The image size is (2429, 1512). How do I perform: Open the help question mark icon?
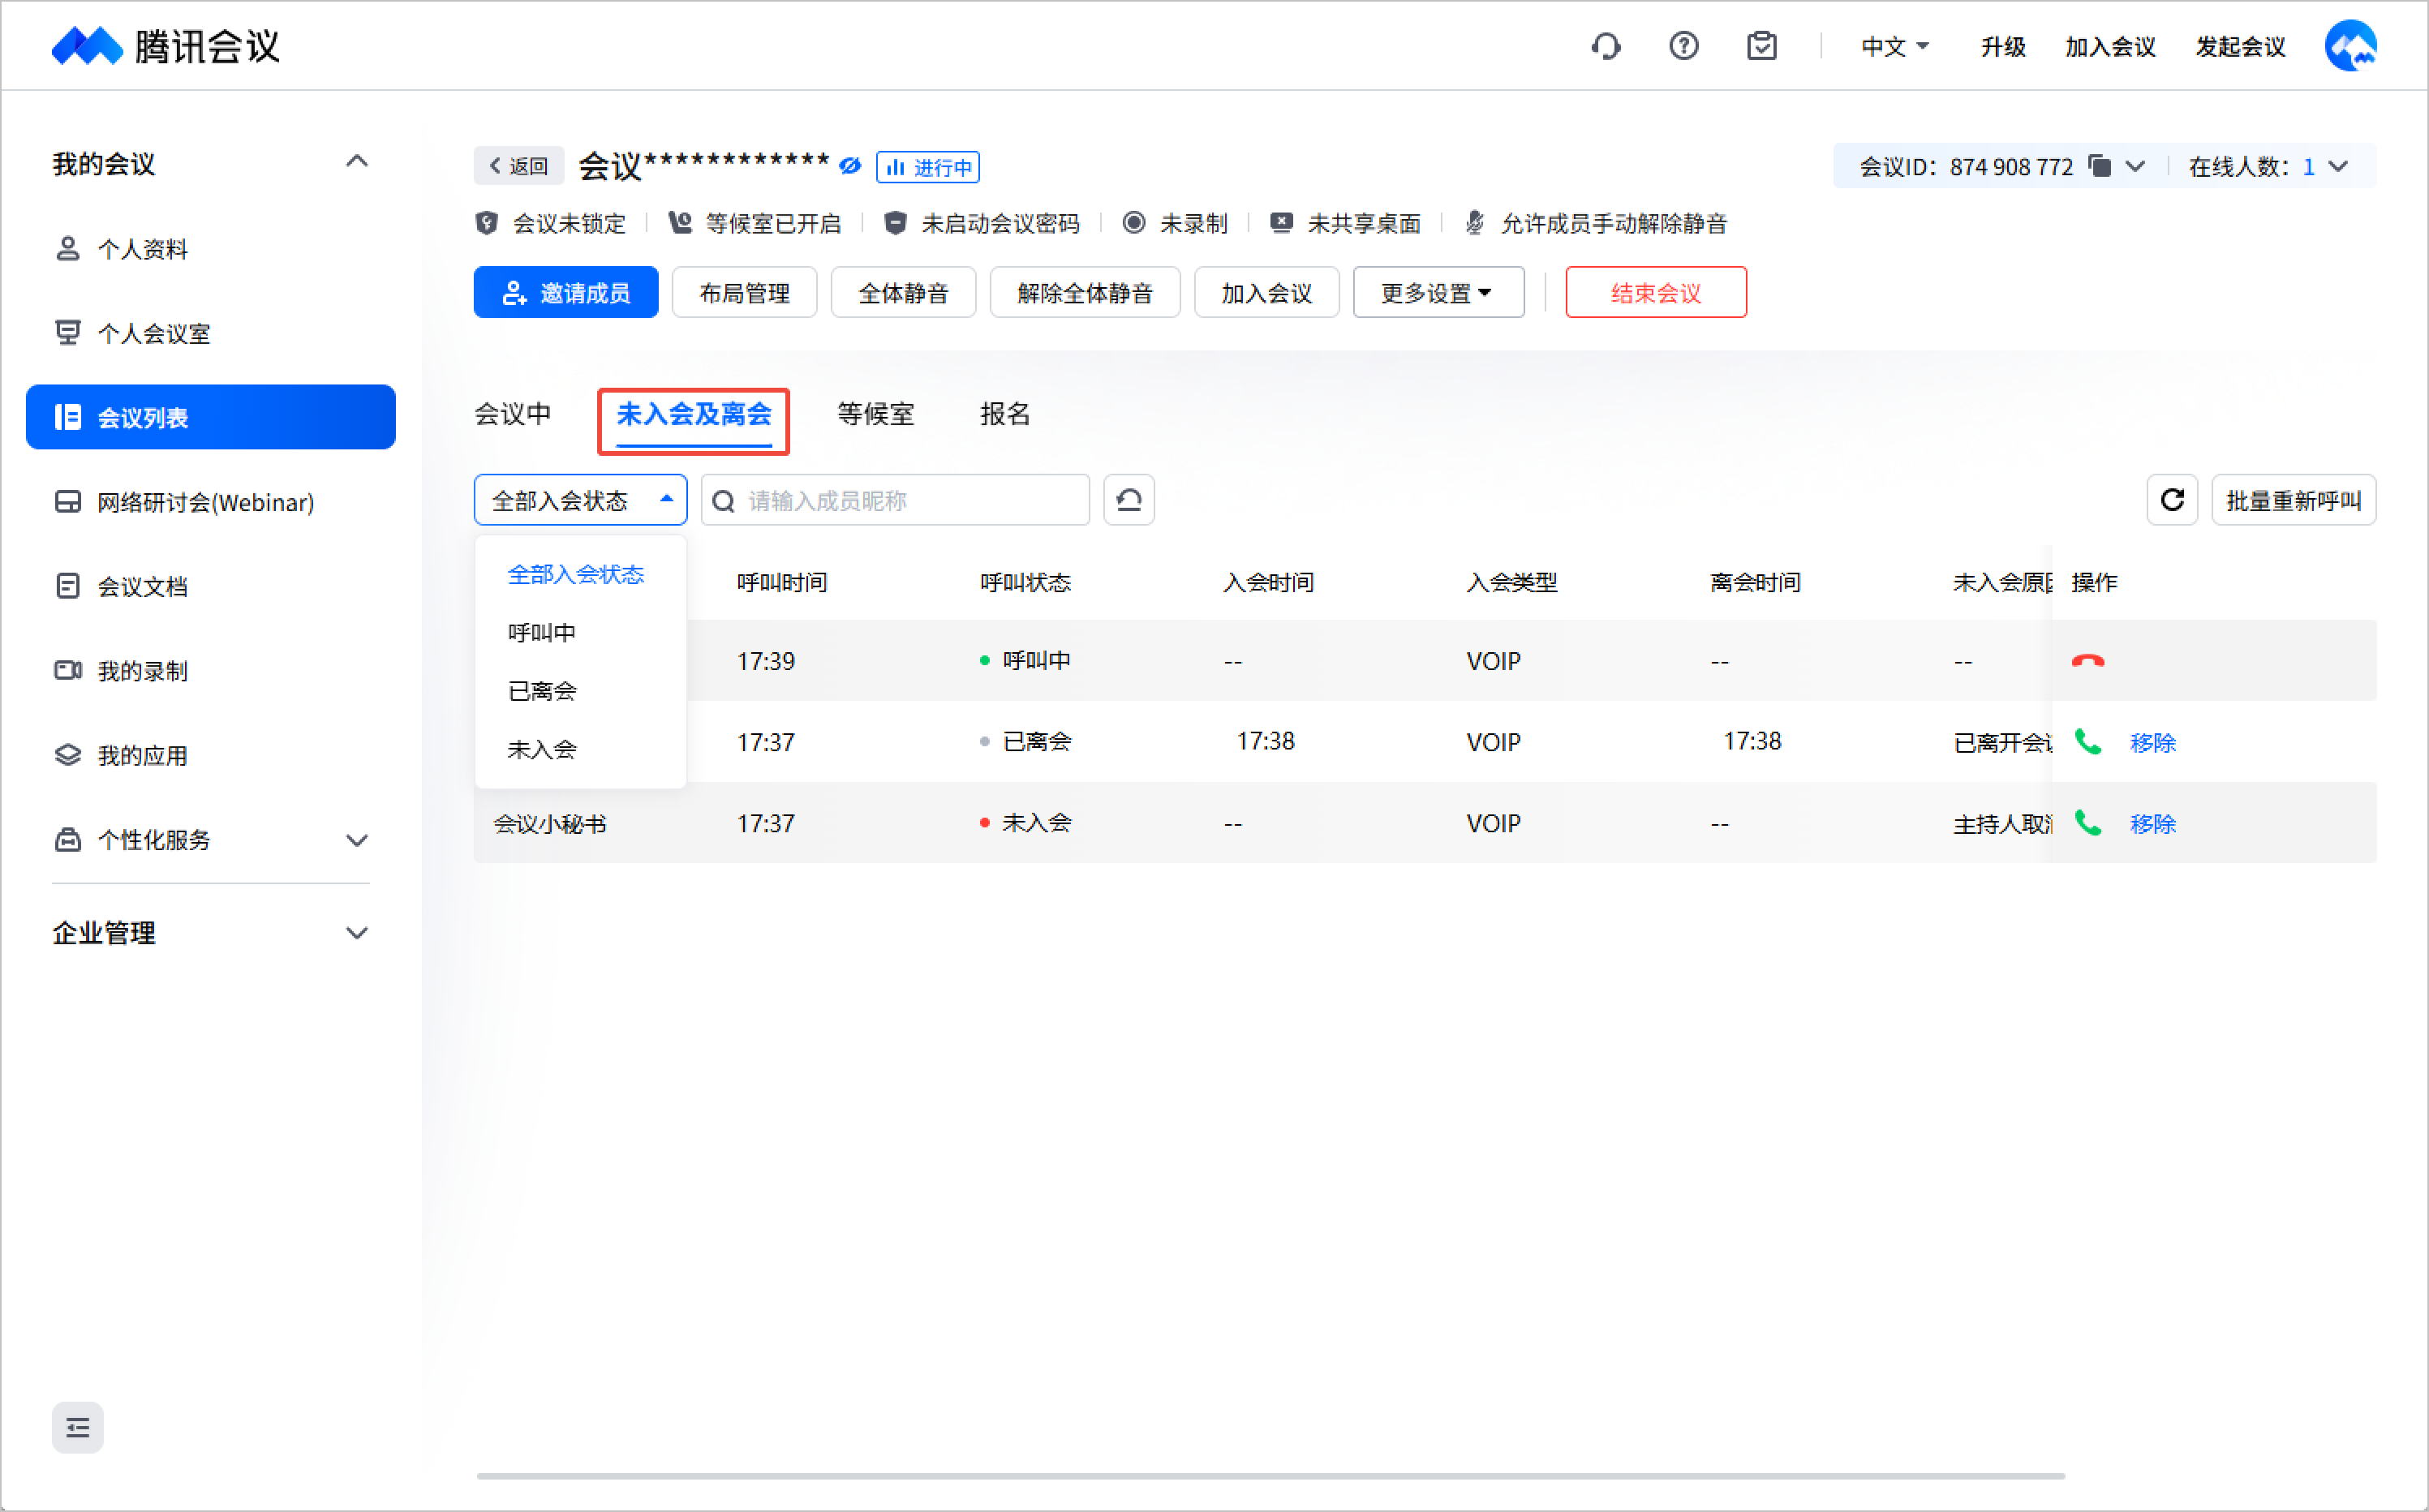pyautogui.click(x=1684, y=46)
